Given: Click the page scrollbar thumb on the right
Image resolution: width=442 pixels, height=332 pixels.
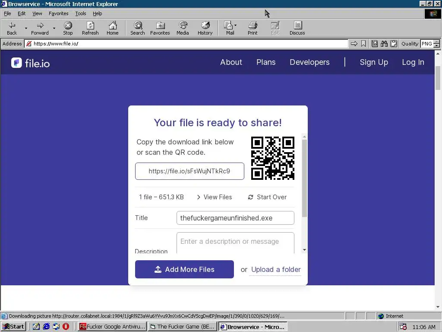Looking at the screenshot, I should coord(438,78).
